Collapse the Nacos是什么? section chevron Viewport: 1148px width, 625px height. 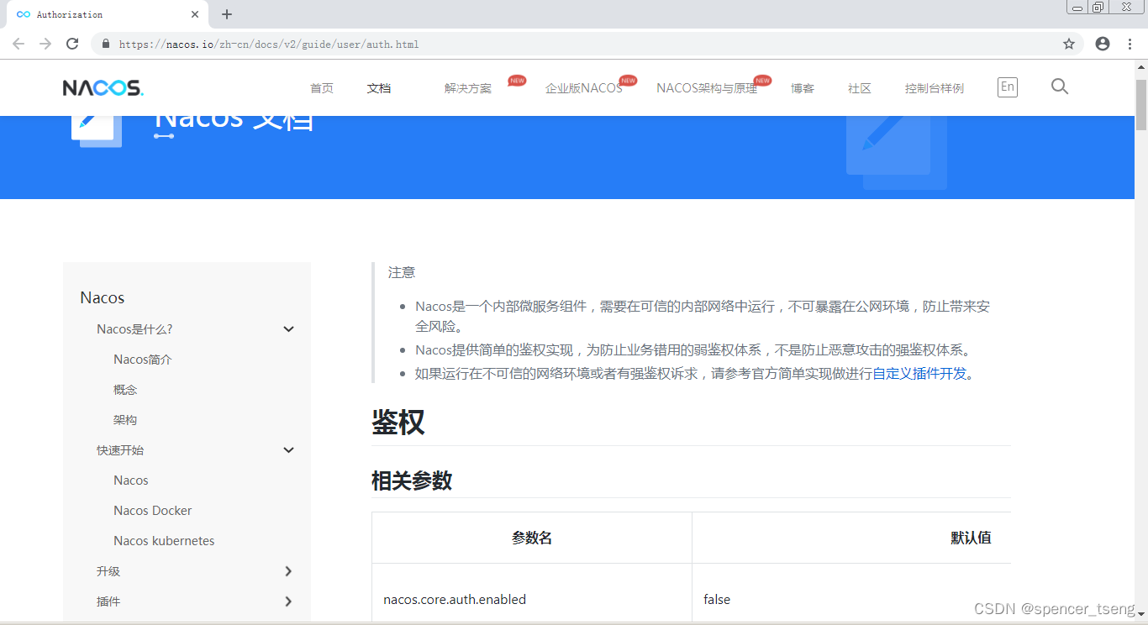pos(288,329)
